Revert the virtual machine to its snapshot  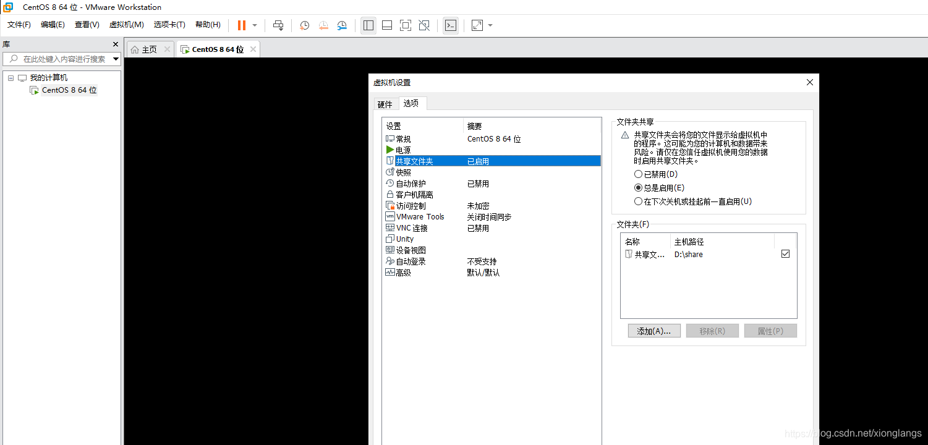coord(323,25)
